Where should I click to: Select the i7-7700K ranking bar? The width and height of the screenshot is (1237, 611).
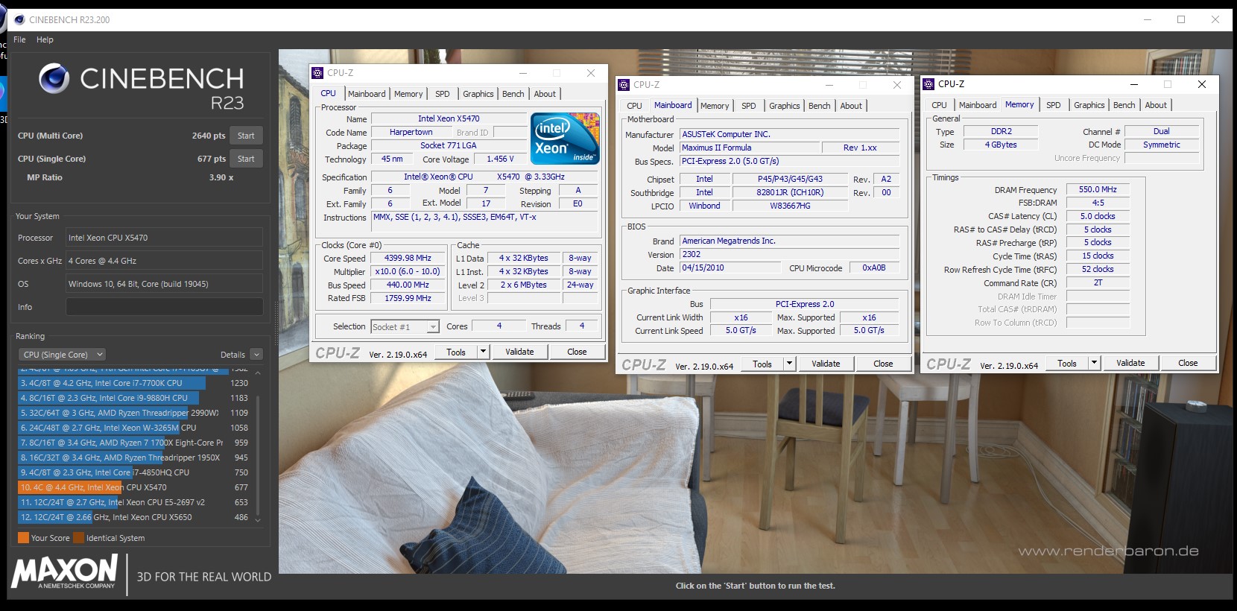112,383
